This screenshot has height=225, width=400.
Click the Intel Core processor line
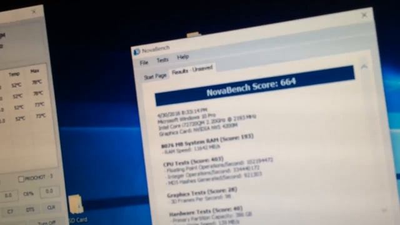pyautogui.click(x=207, y=122)
